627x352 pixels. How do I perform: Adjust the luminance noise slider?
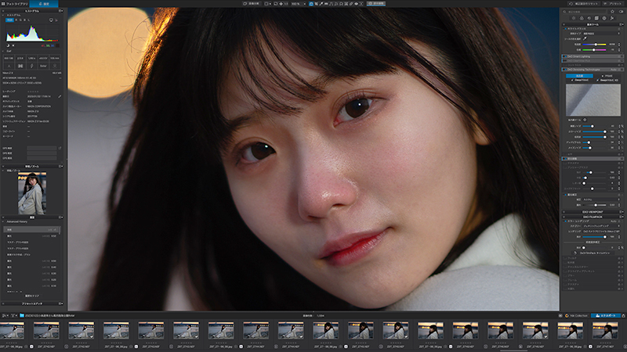(x=594, y=127)
